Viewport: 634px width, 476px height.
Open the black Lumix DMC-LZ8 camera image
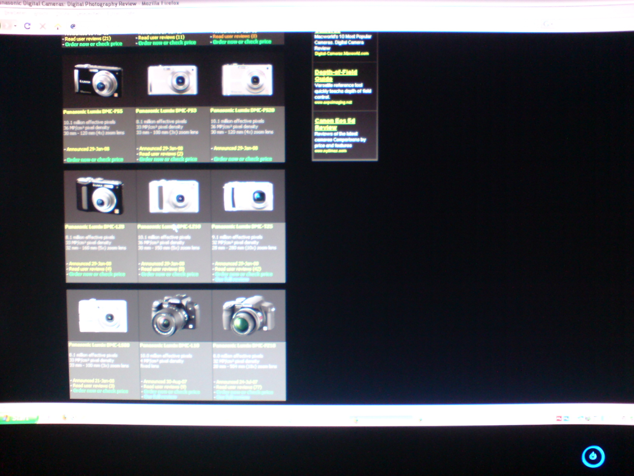101,196
